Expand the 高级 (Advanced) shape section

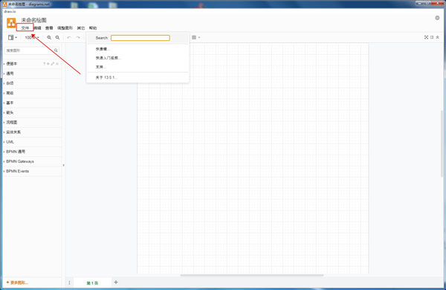point(32,93)
